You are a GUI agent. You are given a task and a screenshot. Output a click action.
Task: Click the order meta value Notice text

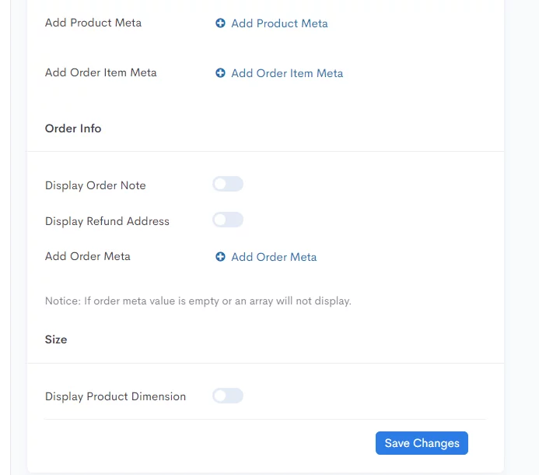[x=198, y=301]
